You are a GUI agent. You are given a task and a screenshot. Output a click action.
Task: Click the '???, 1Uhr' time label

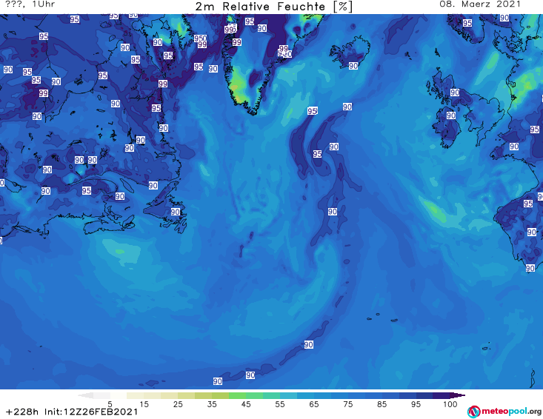30,4
